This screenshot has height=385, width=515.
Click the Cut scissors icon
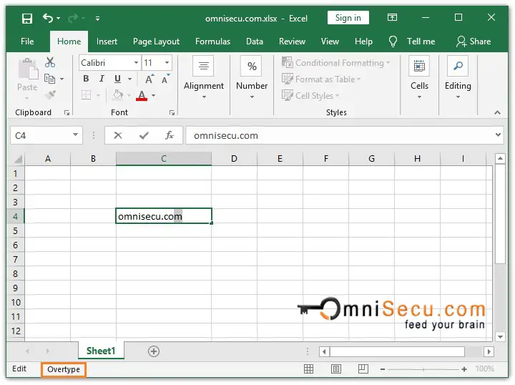pyautogui.click(x=50, y=62)
